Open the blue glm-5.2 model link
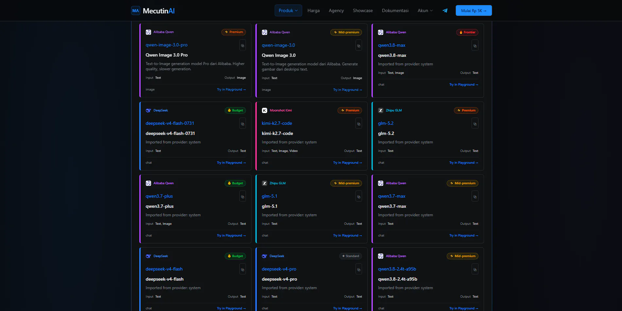Image resolution: width=622 pixels, height=311 pixels. pos(386,123)
